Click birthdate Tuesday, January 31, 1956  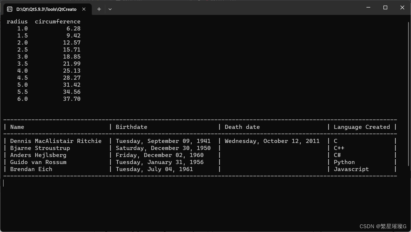pyautogui.click(x=159, y=162)
